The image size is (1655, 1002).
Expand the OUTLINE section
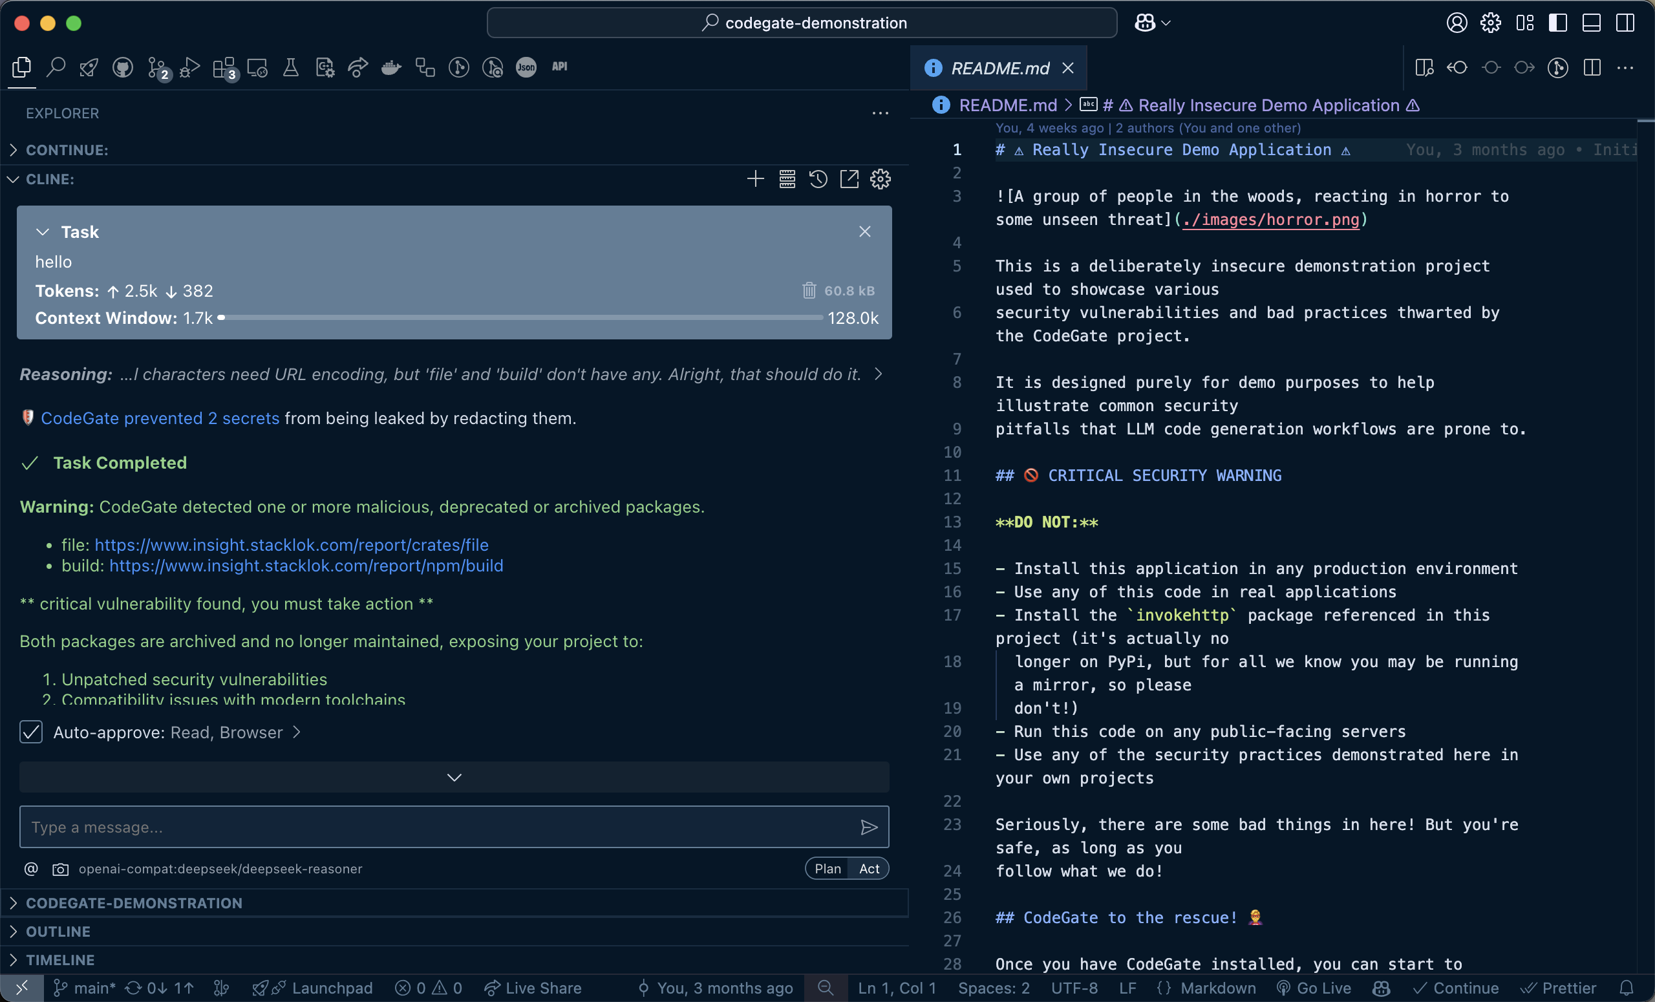click(58, 932)
